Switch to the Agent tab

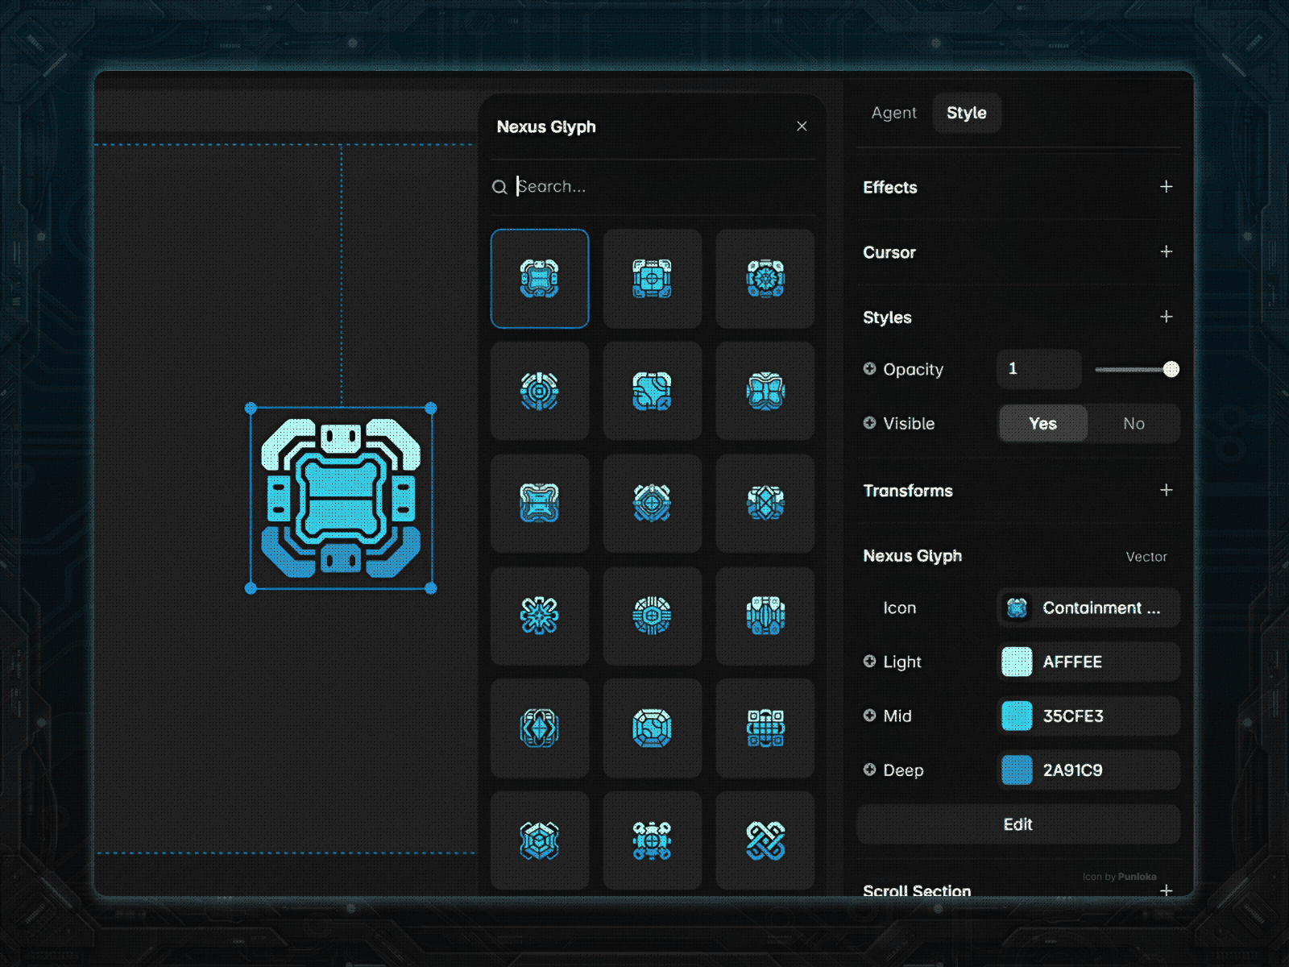(893, 113)
